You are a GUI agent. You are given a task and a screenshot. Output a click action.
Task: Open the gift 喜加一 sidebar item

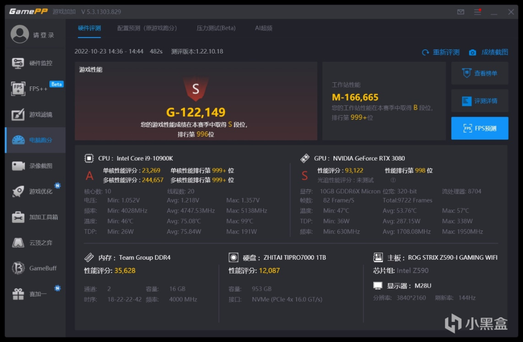point(35,294)
